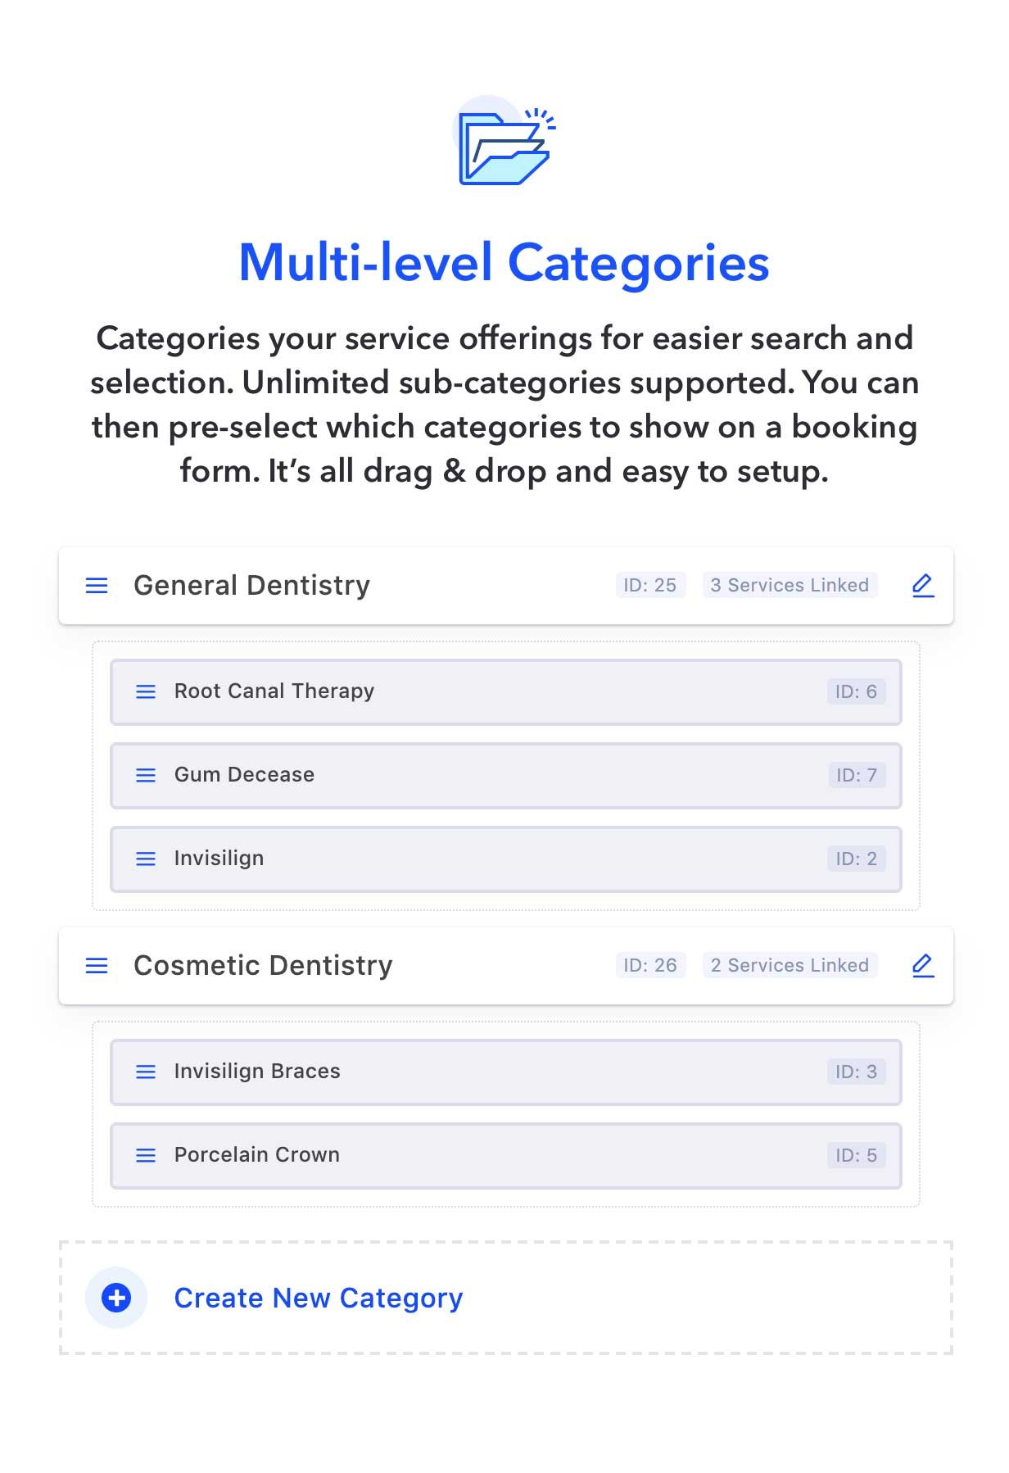Select the drag handle on Gum Decease
1009x1473 pixels.
point(146,775)
